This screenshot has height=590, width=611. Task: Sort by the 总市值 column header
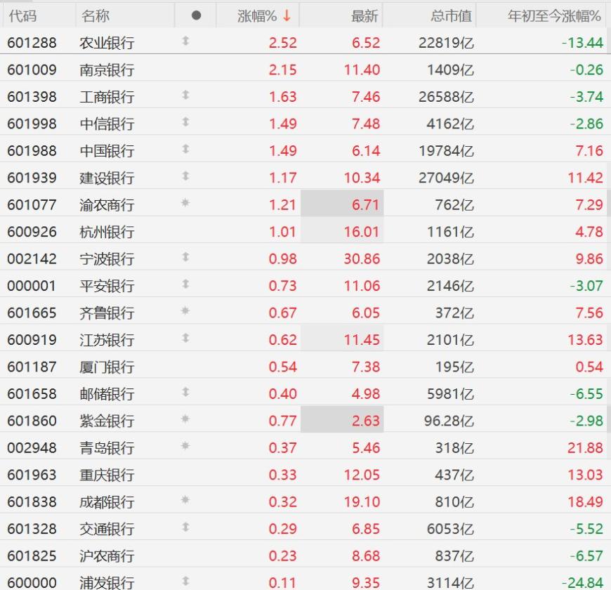(x=452, y=16)
